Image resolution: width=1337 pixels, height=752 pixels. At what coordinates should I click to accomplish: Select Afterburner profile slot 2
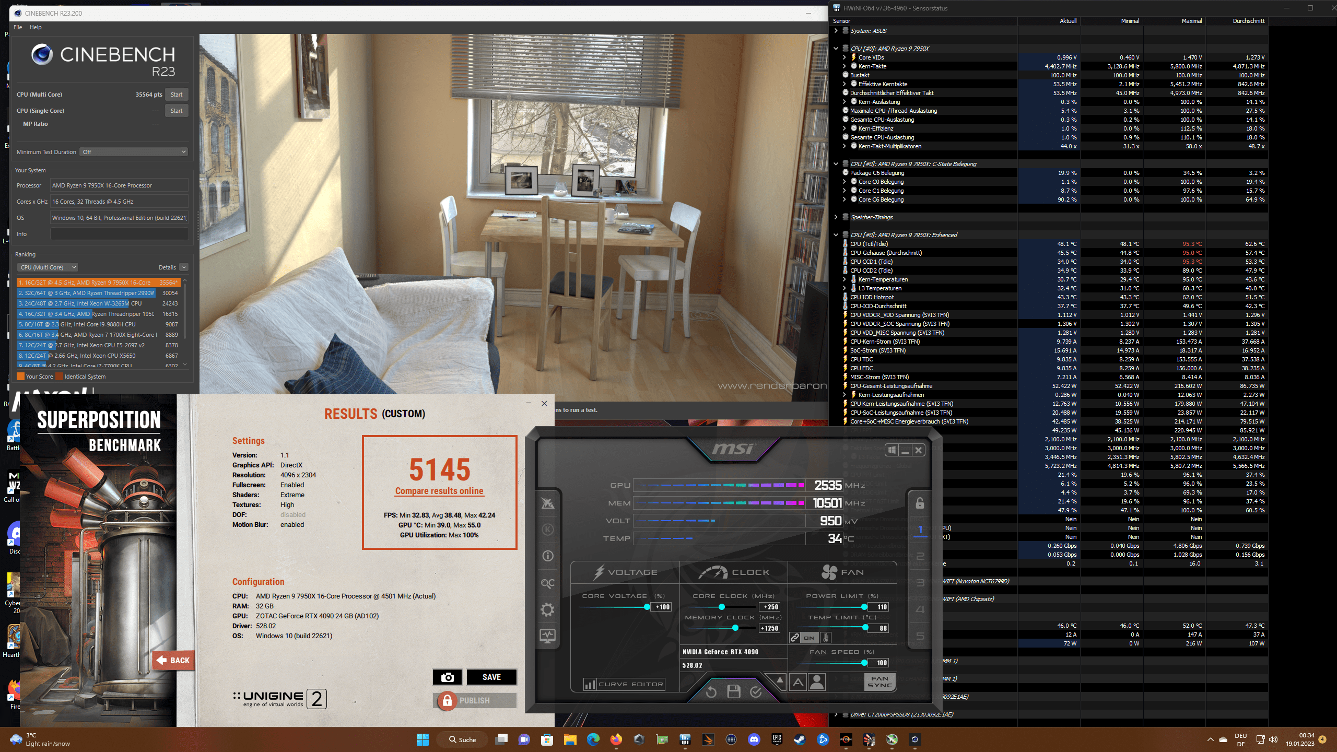pyautogui.click(x=920, y=556)
